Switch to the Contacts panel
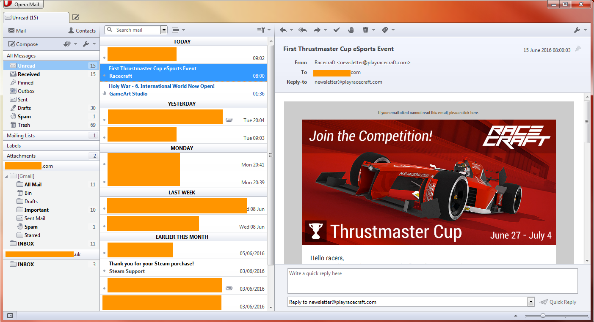This screenshot has width=594, height=322. click(x=82, y=30)
